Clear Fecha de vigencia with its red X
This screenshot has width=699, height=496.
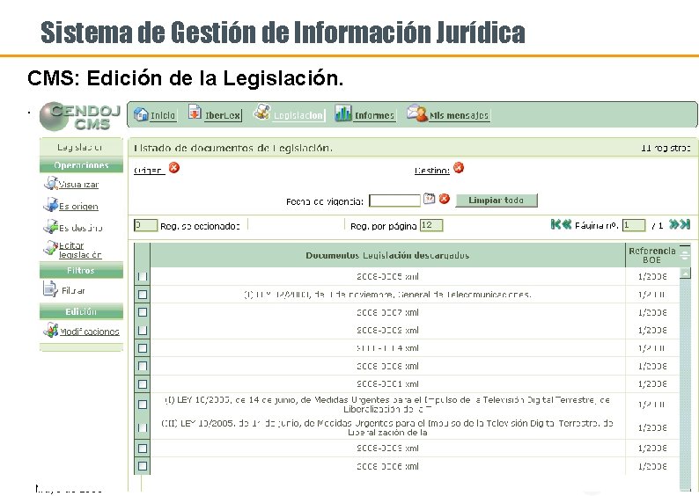[444, 199]
